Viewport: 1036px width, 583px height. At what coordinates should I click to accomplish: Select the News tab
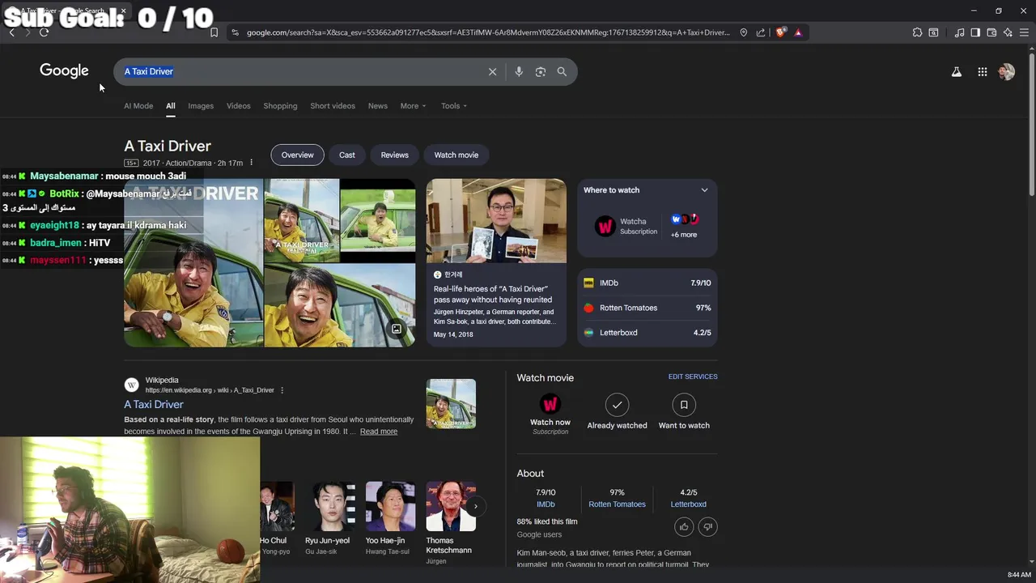coord(378,106)
